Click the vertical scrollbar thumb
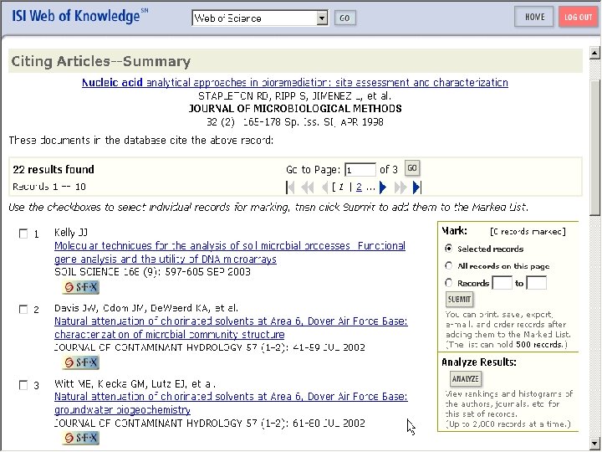602x452 pixels. [594, 148]
